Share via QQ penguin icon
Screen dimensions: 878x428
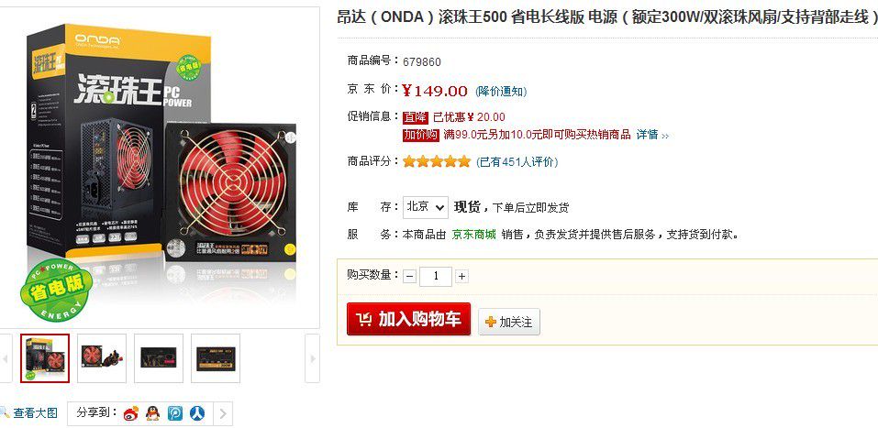coord(152,413)
